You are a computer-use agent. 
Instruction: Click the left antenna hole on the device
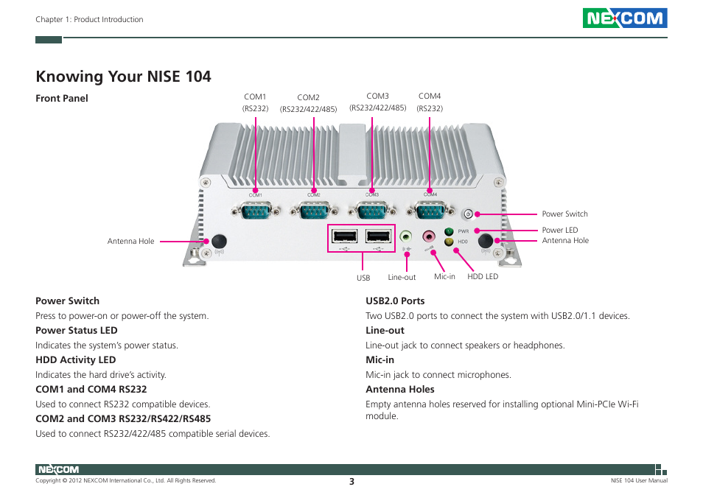pyautogui.click(x=219, y=241)
